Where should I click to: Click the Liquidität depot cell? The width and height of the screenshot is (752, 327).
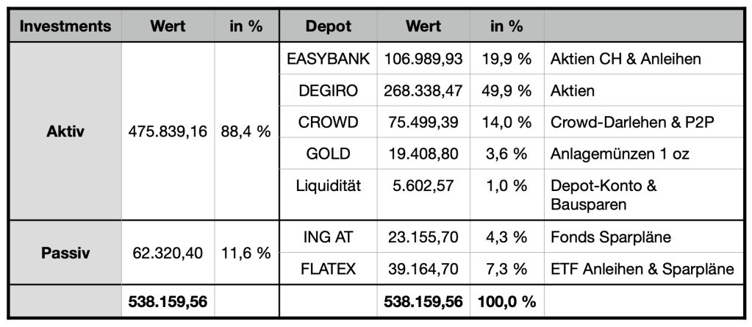click(328, 186)
